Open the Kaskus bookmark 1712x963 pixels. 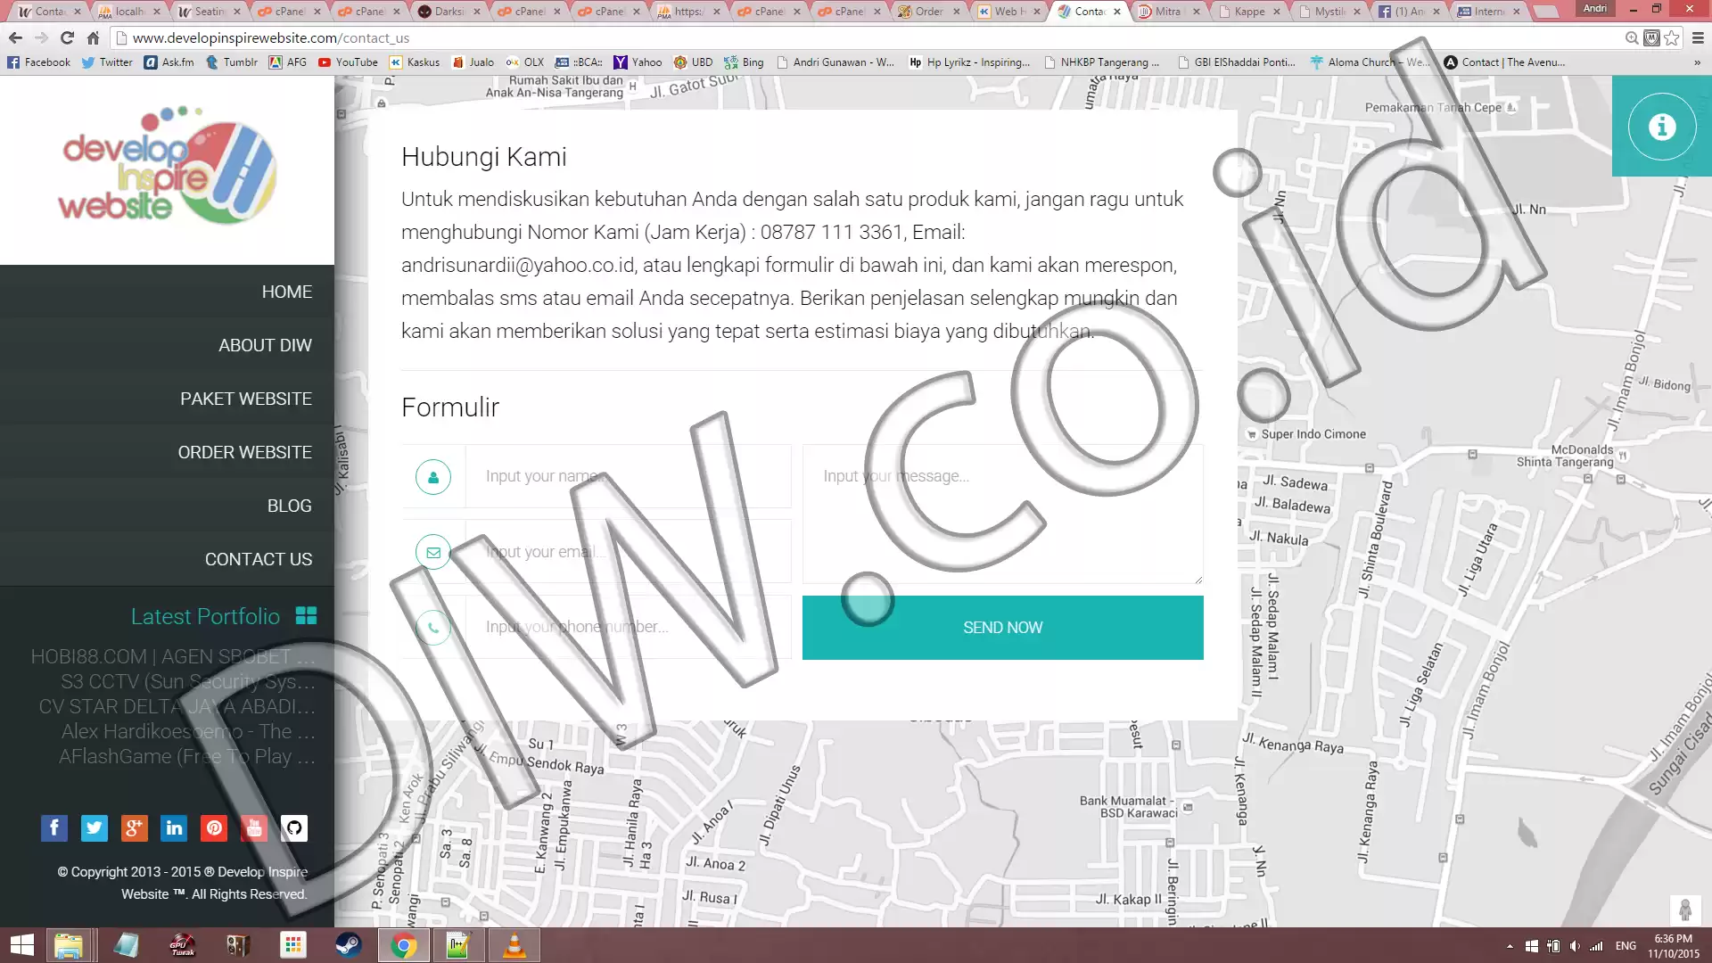(415, 62)
